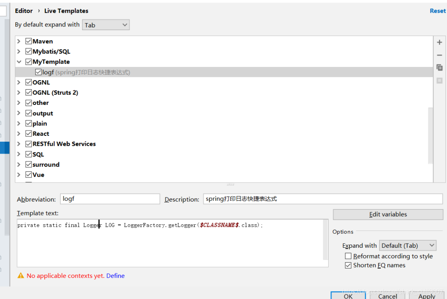This screenshot has height=299, width=447.
Task: Click the Define contexts link
Action: (115, 276)
